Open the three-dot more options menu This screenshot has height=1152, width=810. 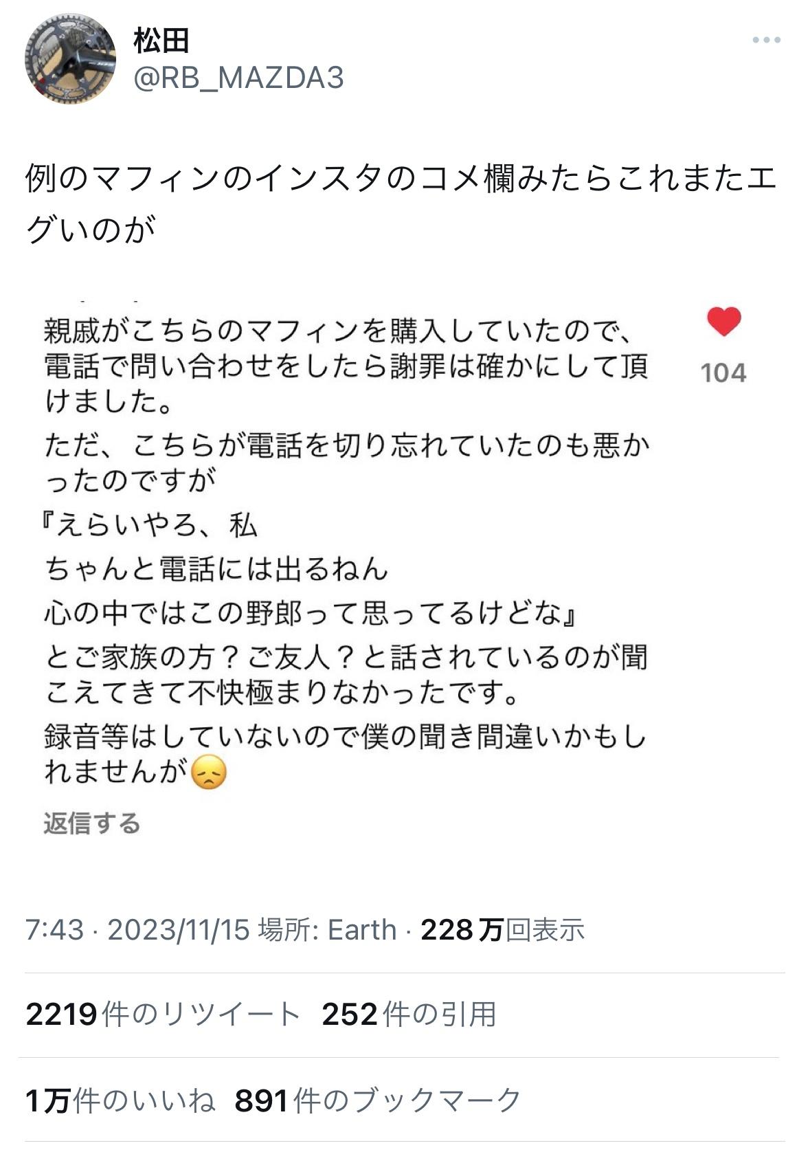[x=766, y=41]
